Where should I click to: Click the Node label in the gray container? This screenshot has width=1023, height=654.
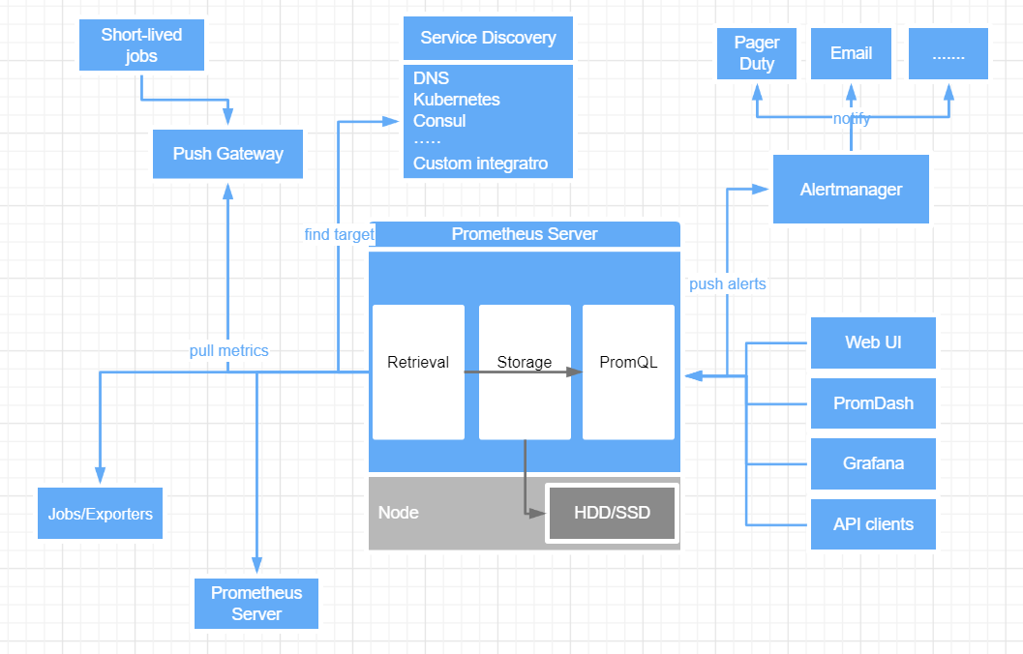point(398,513)
